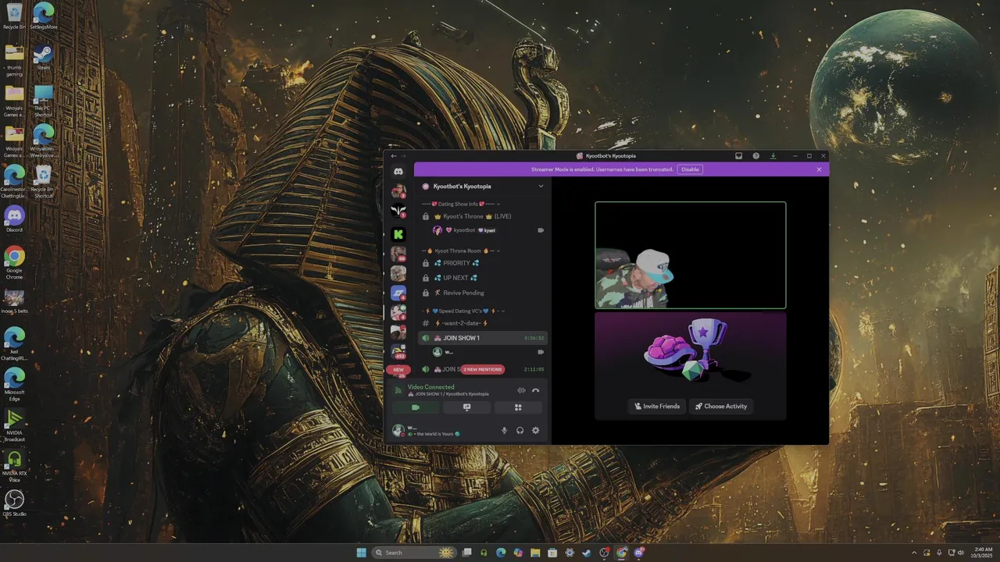This screenshot has width=1000, height=562.
Task: Collapse the Dating Show Info category
Action: tap(461, 204)
